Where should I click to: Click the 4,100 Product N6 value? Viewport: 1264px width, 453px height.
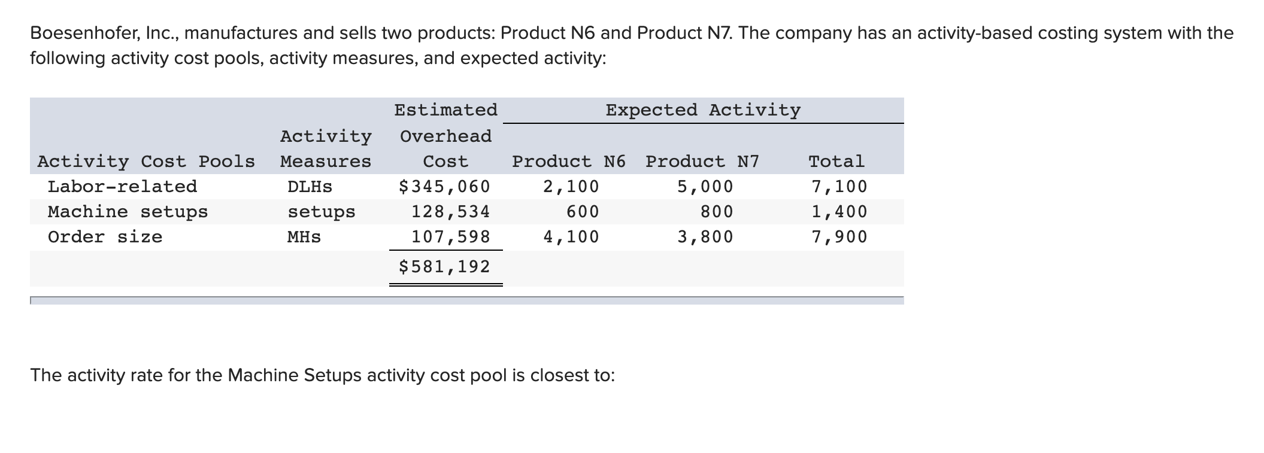[571, 237]
